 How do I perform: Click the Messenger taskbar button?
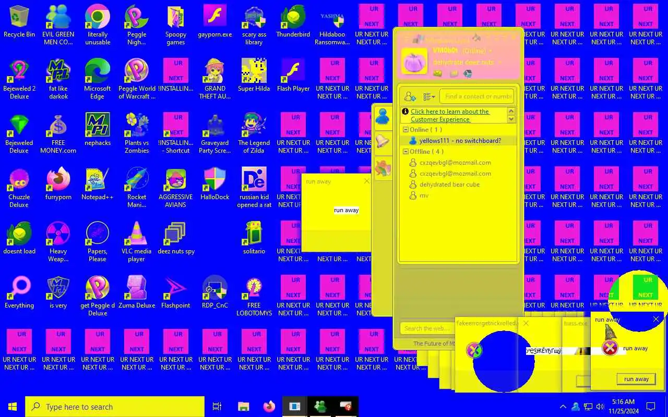click(x=320, y=407)
